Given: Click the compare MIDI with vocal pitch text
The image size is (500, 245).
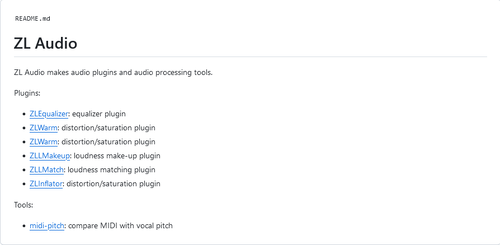Looking at the screenshot, I should click(121, 226).
